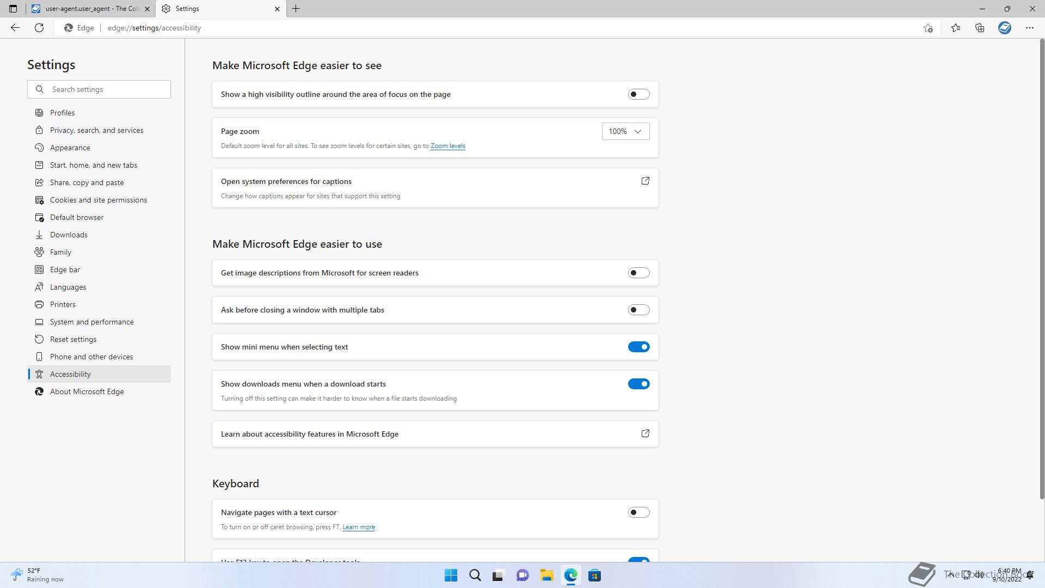Disable Show mini menu when selecting text
Viewport: 1045px width, 588px height.
pyautogui.click(x=638, y=347)
